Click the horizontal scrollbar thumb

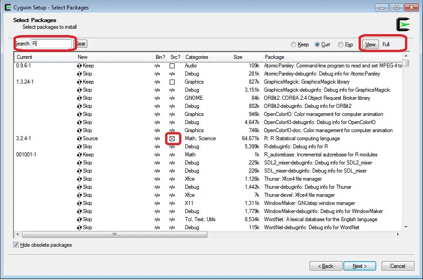click(x=115, y=235)
